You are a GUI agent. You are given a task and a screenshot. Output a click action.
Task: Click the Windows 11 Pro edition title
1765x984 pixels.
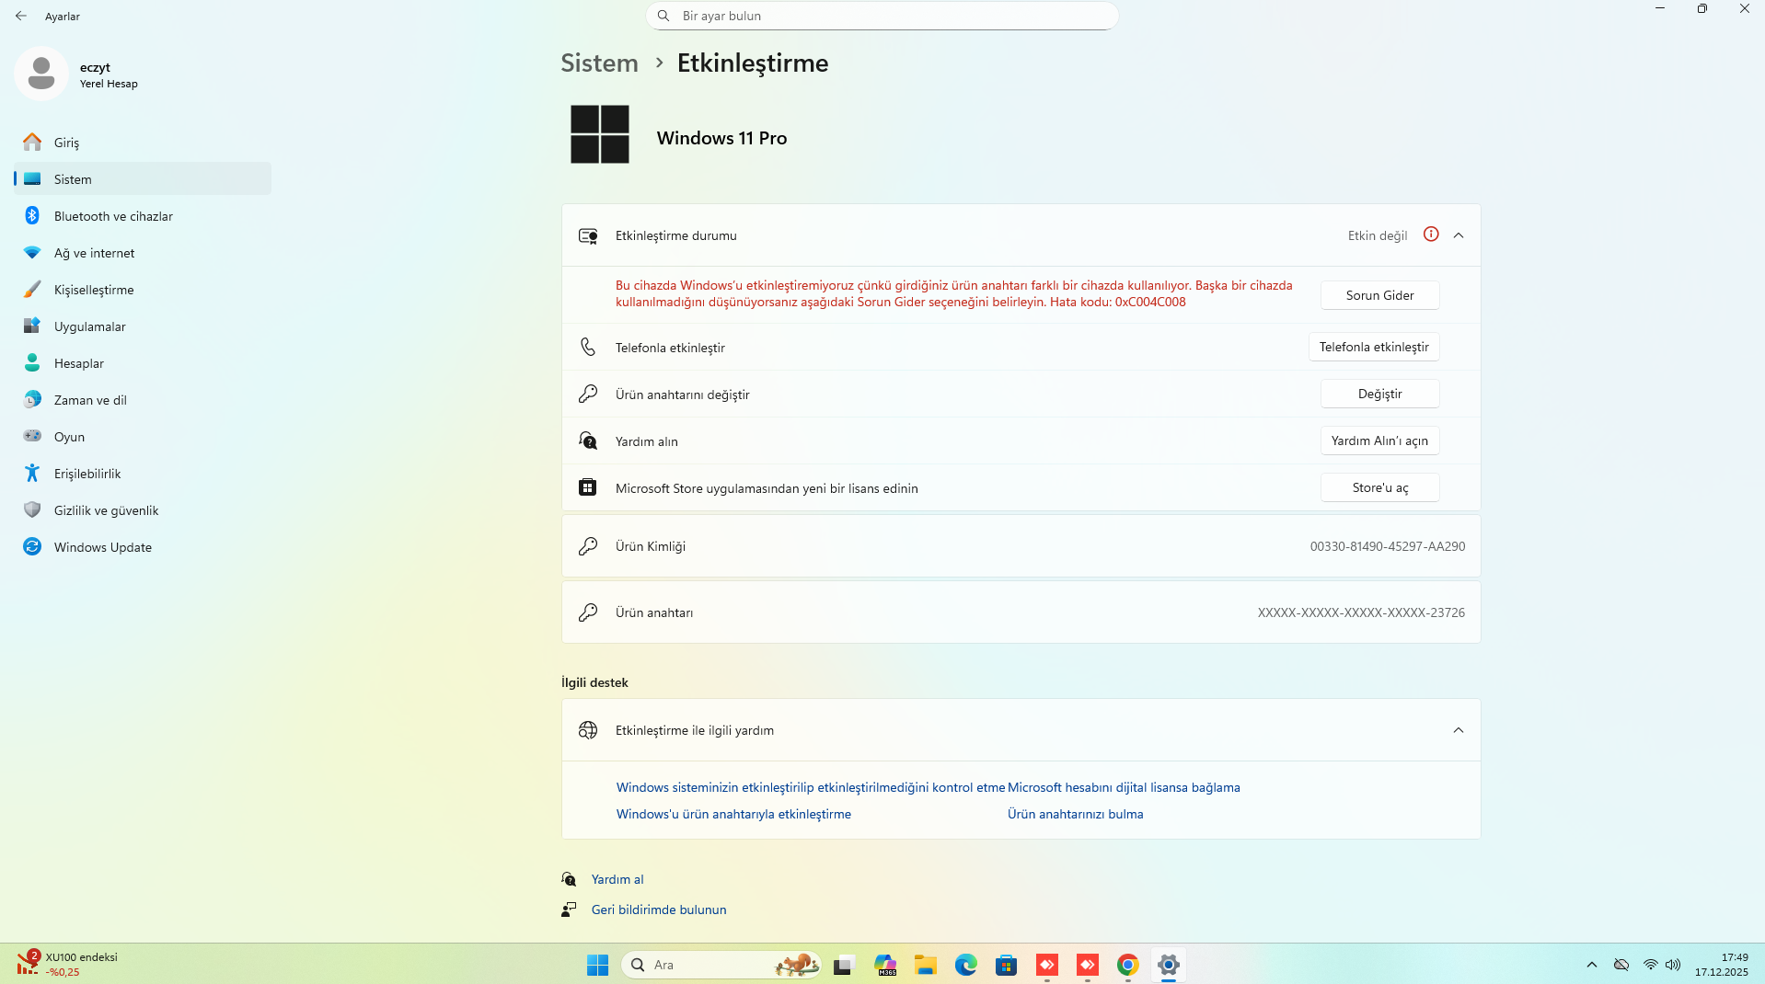coord(721,138)
